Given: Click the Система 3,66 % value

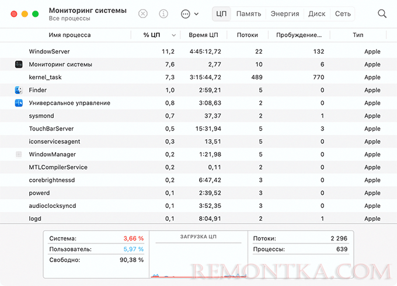Looking at the screenshot, I should click(134, 238).
